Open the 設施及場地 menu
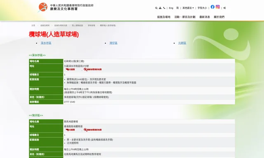Viewport: 264px width, 158px height. click(x=164, y=17)
